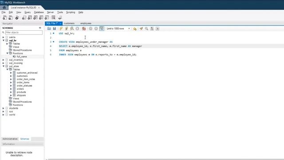Screen dimensions: 284x160
Task: Run explain plan for current statement
Action: pos(72,28)
